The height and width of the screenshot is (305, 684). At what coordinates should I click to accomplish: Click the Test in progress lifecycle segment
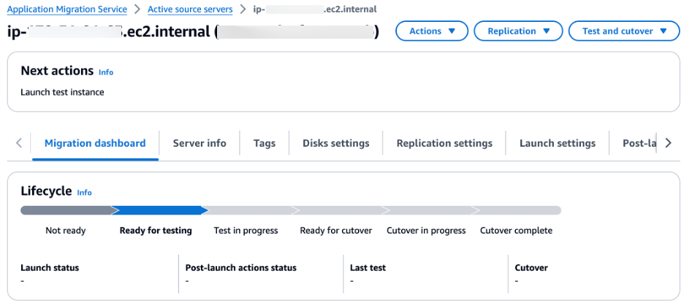[x=250, y=210]
